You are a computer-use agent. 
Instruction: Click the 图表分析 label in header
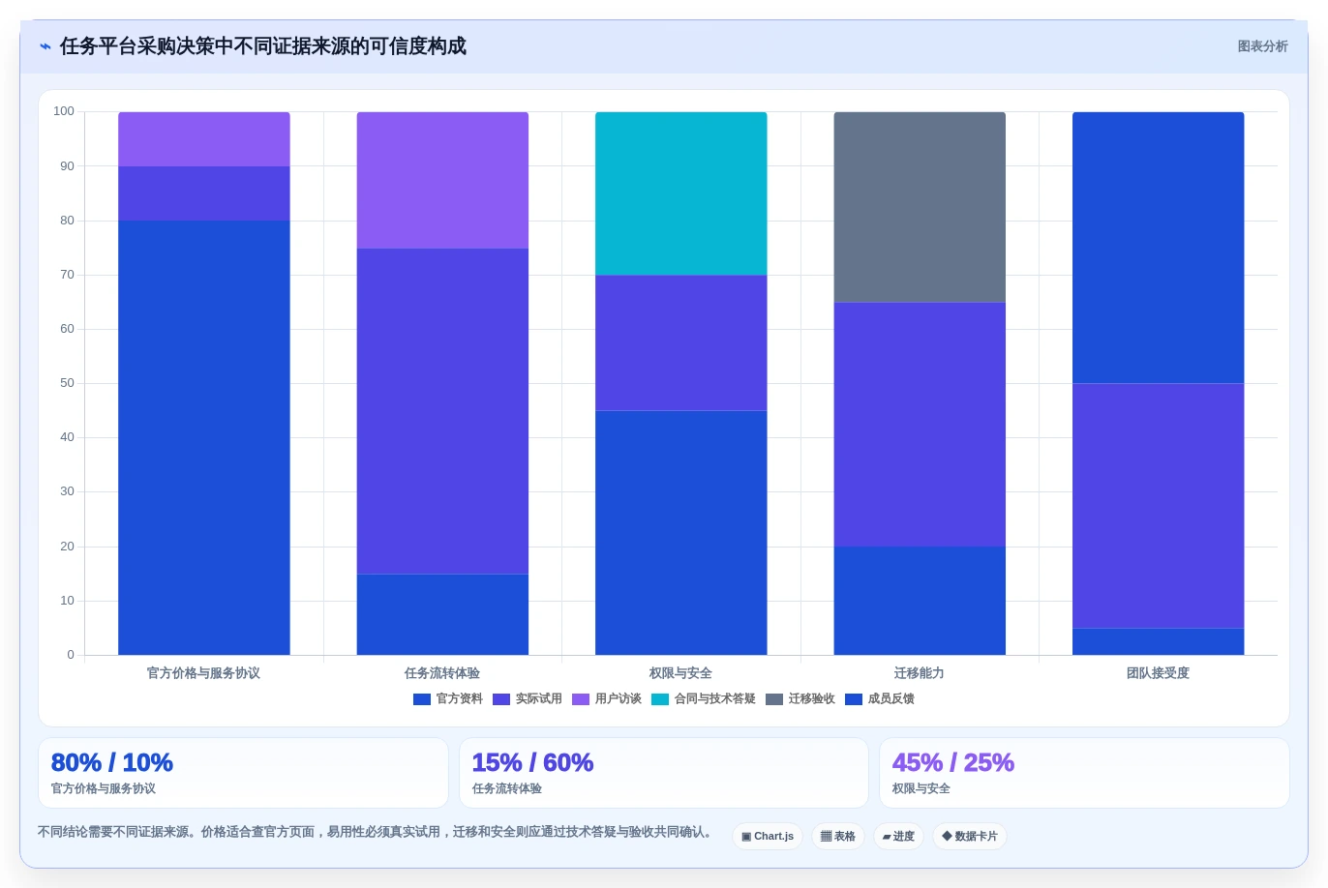click(x=1262, y=46)
